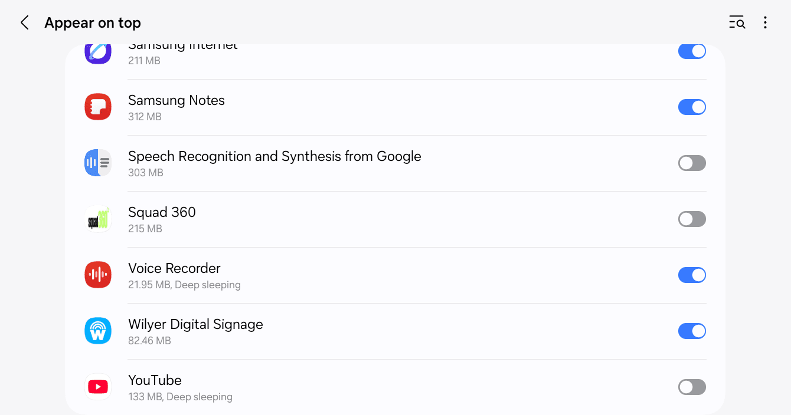Open the three-dot more options menu
The height and width of the screenshot is (415, 791).
765,23
